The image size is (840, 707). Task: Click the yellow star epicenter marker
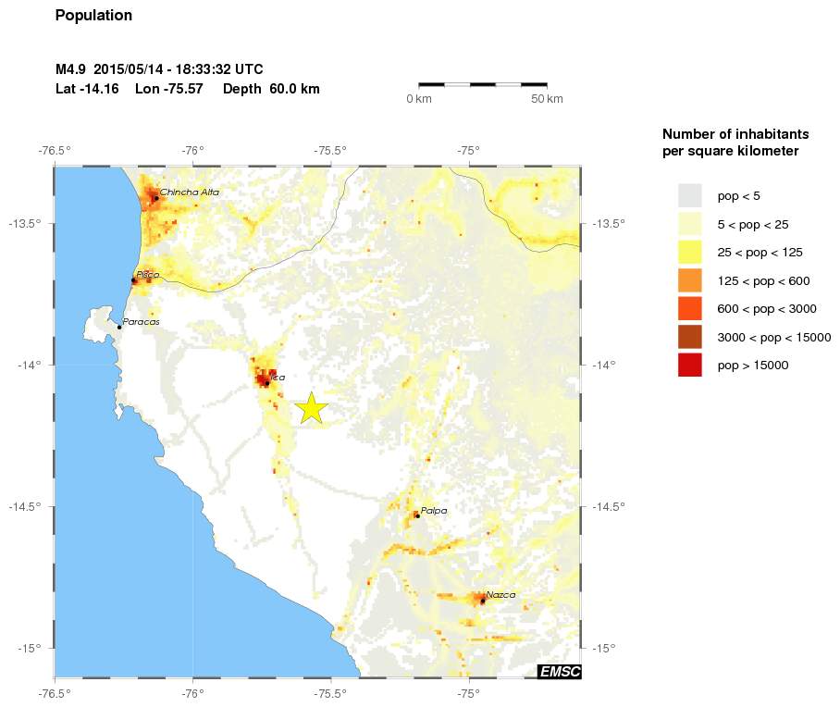click(x=312, y=407)
